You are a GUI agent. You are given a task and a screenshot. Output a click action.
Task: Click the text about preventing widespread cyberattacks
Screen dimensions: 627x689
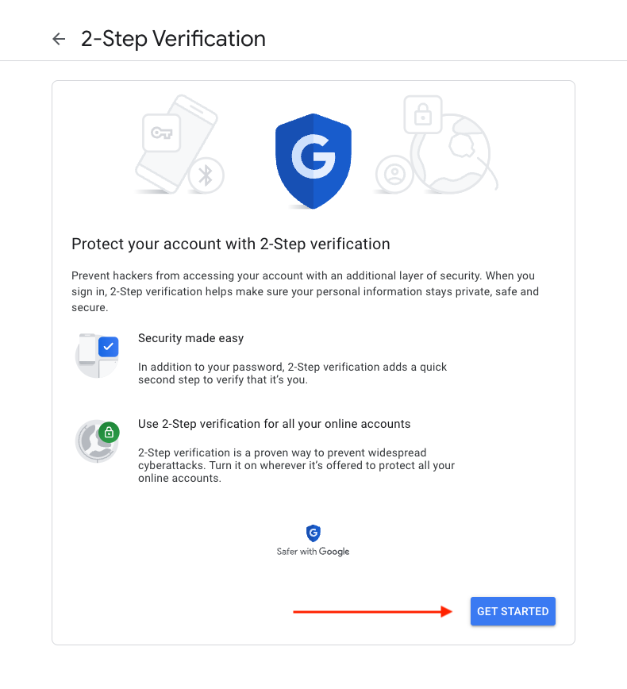(296, 465)
